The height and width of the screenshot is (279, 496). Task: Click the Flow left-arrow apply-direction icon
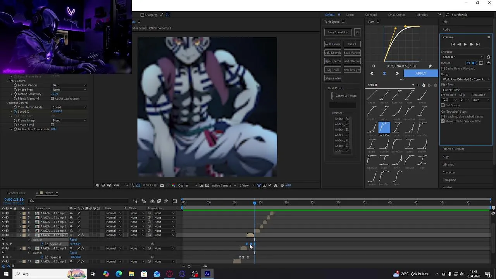pos(372,73)
